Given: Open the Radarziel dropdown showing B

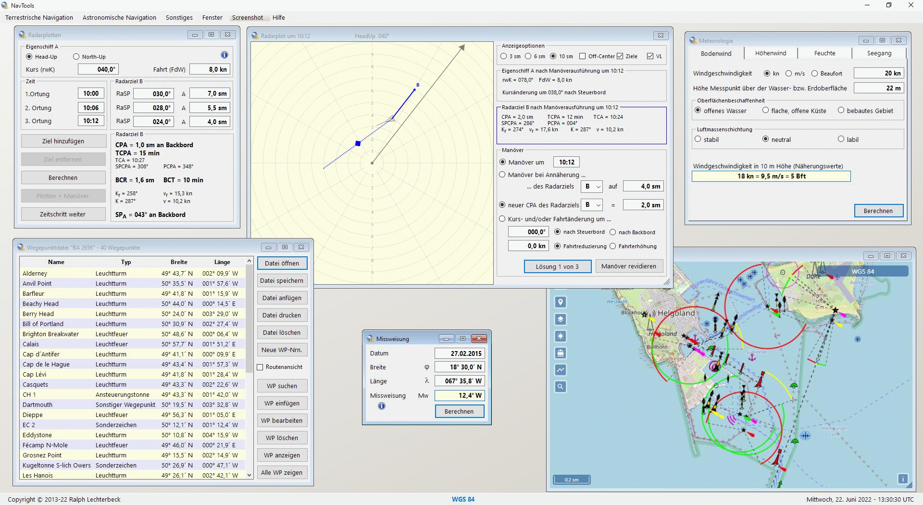Looking at the screenshot, I should tap(592, 187).
